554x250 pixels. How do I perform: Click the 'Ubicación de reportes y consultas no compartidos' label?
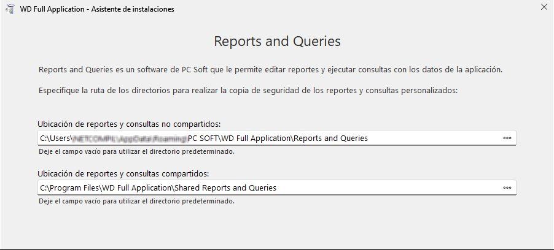click(130, 124)
